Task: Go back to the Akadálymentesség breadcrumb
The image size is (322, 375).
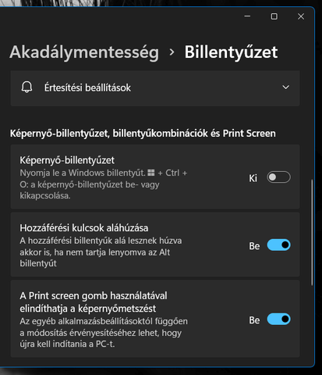Action: point(84,52)
